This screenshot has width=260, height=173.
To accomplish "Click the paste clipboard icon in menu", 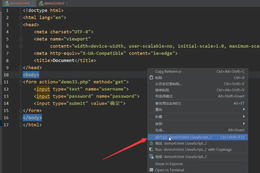I will tap(151, 78).
